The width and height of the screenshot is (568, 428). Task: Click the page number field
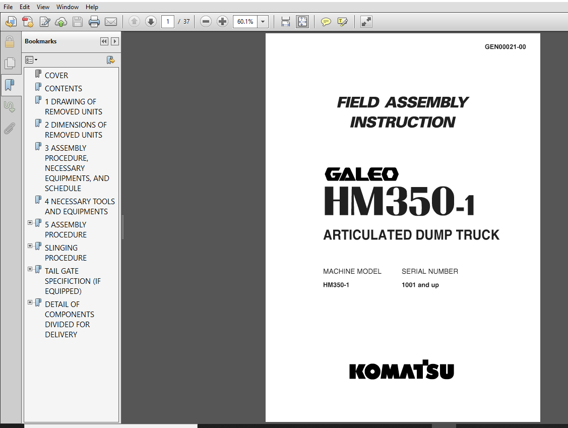[168, 22]
